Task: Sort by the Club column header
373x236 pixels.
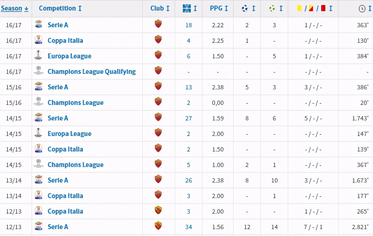Action: click(157, 8)
